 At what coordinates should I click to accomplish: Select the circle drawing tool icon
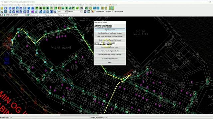point(48,12)
